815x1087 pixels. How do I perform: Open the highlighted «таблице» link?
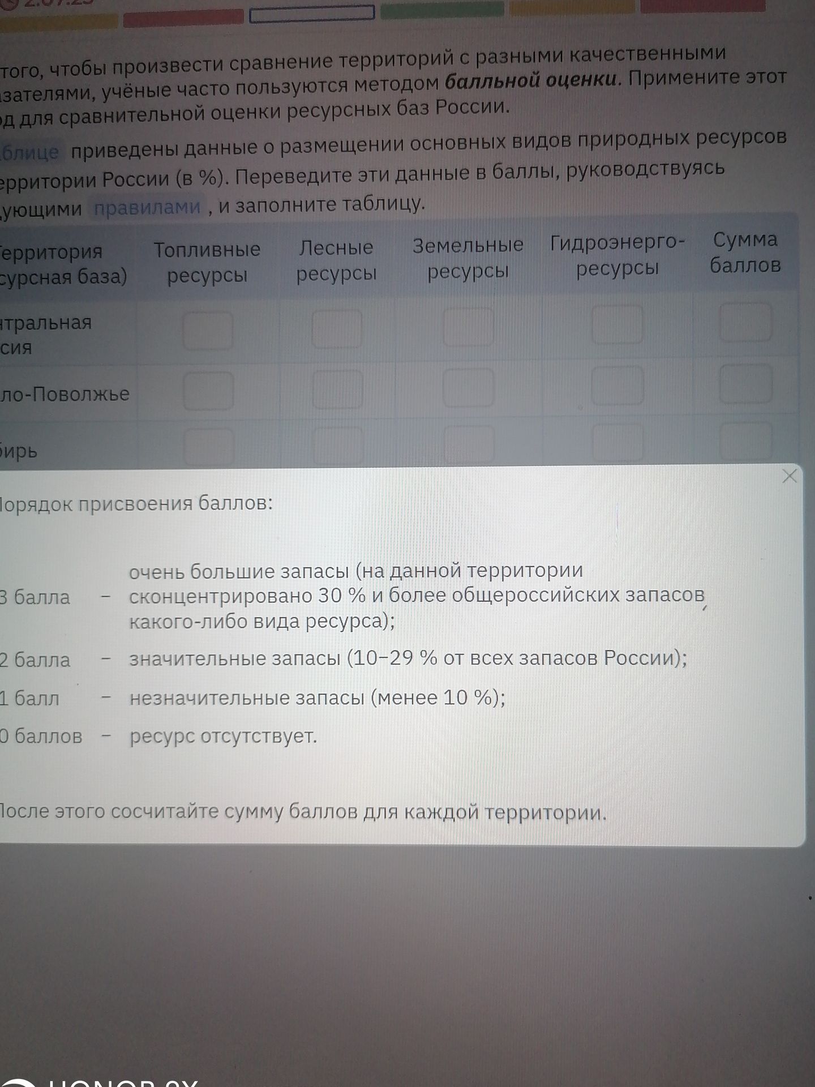point(31,152)
